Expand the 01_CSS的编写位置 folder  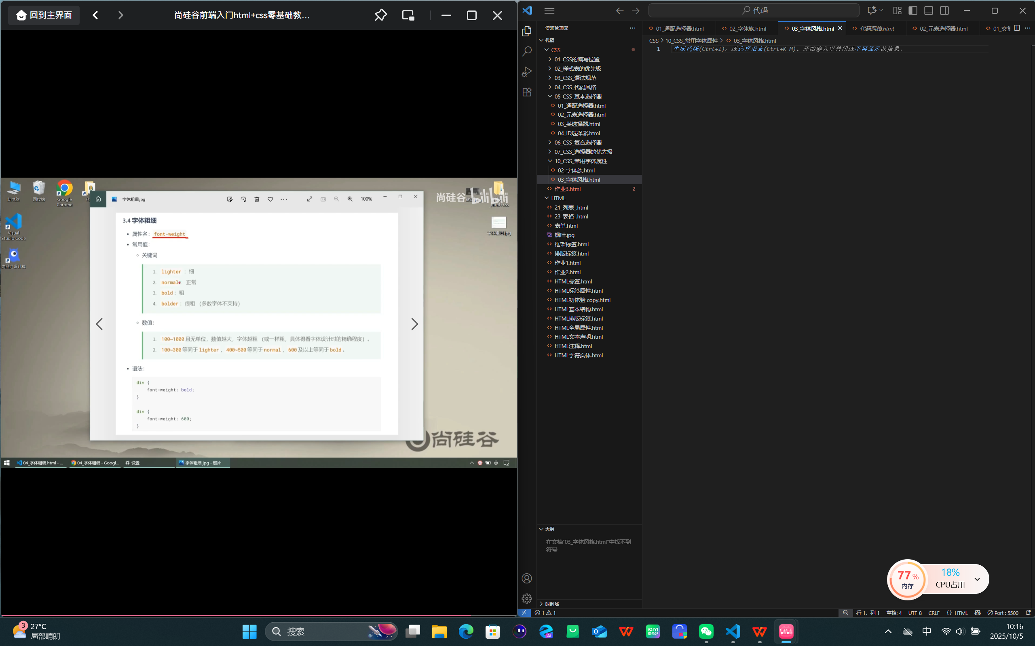pos(577,59)
